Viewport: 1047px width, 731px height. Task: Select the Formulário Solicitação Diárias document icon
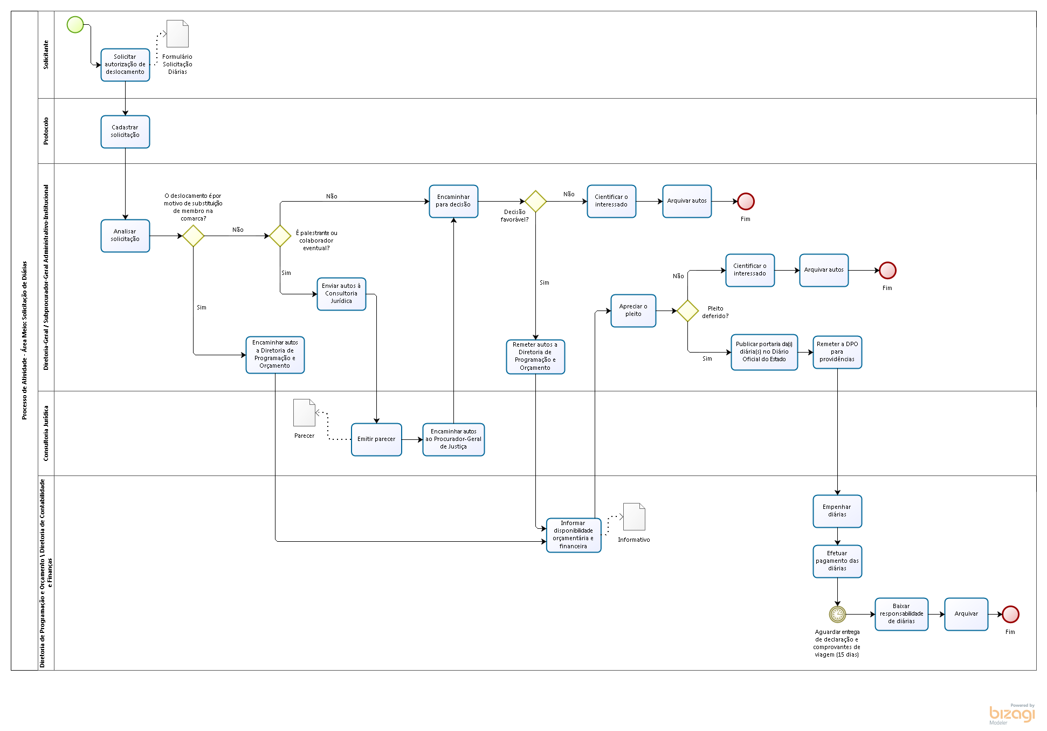(177, 33)
